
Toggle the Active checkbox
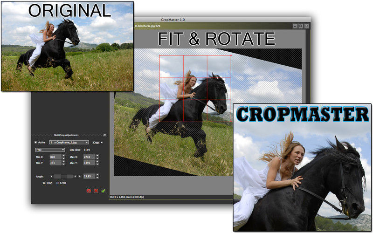pyautogui.click(x=36, y=143)
